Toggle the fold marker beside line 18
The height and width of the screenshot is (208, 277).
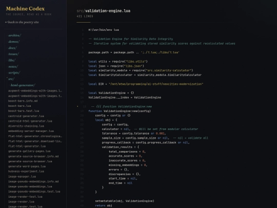[77, 106]
